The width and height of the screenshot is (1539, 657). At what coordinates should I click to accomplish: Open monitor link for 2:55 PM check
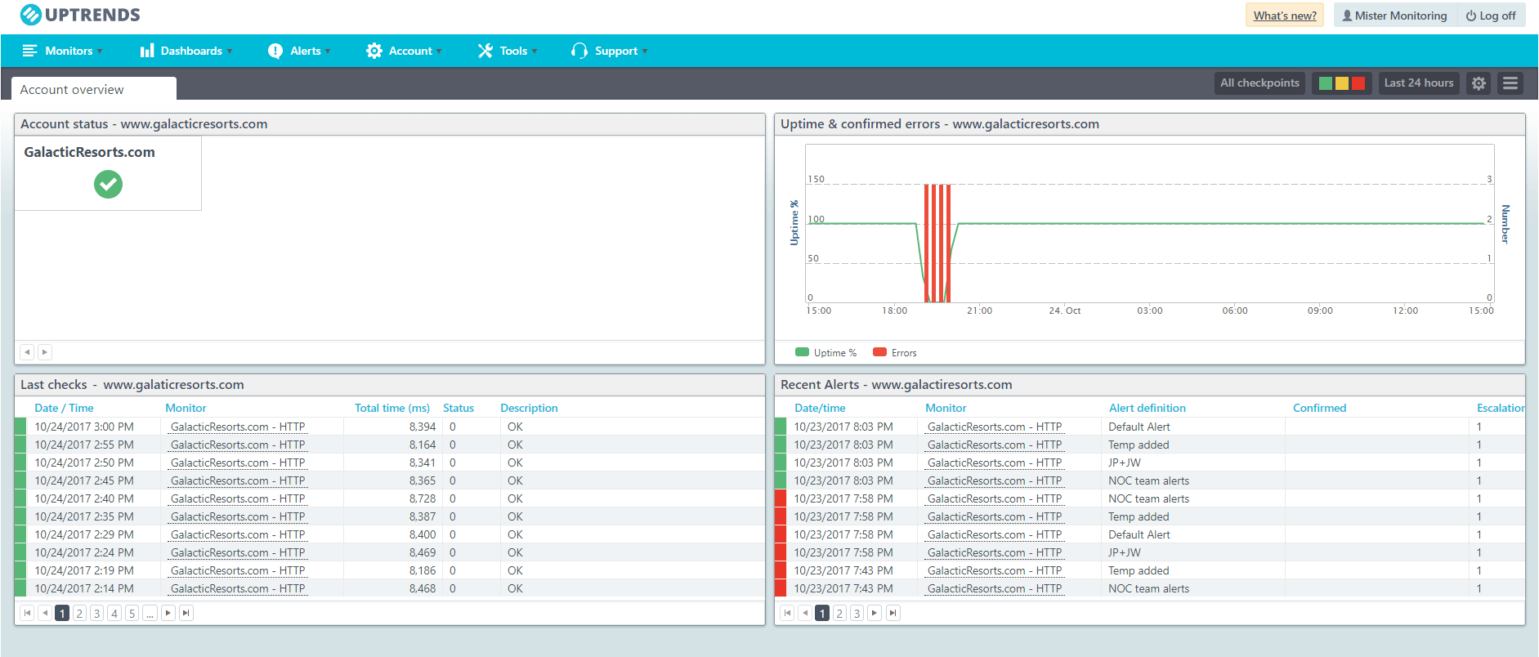pos(238,445)
